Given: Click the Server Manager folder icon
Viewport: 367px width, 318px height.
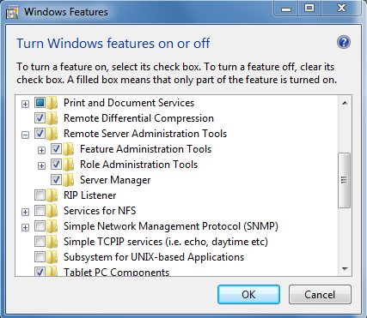Looking at the screenshot, I should [x=69, y=180].
